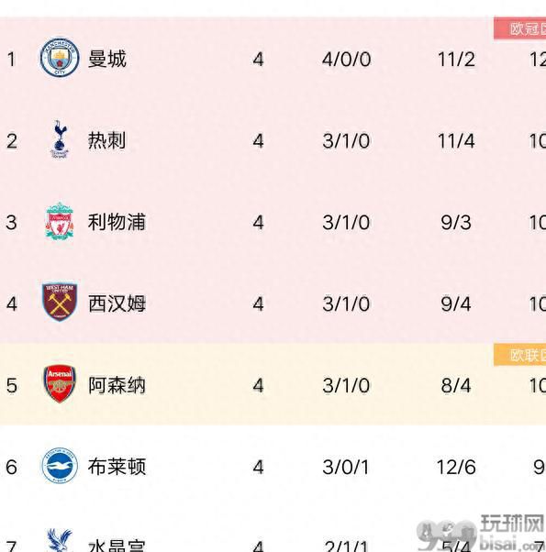Click the 12/6 goals figure for 布莱顿

[456, 467]
